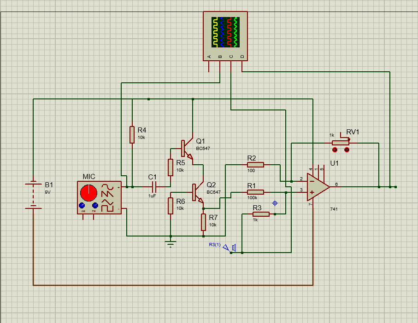418x323 pixels.
Task: Click the 'R5' reference label
Action: tap(181, 162)
